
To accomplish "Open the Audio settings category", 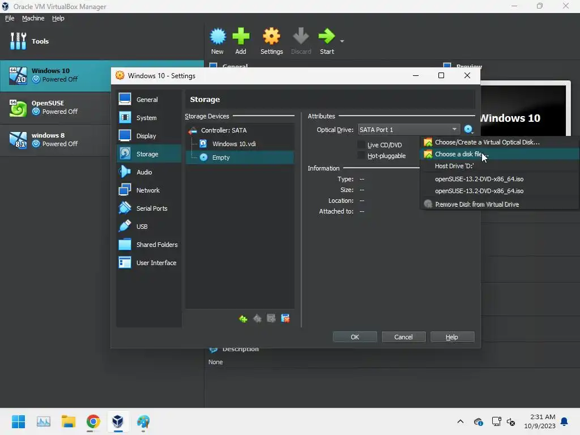I will (149, 172).
